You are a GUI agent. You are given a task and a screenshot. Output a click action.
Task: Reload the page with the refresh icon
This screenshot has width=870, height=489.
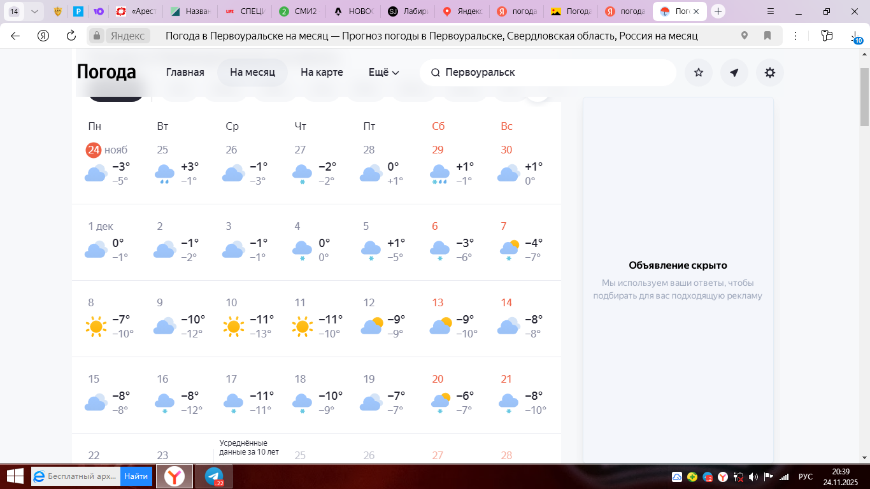[71, 36]
